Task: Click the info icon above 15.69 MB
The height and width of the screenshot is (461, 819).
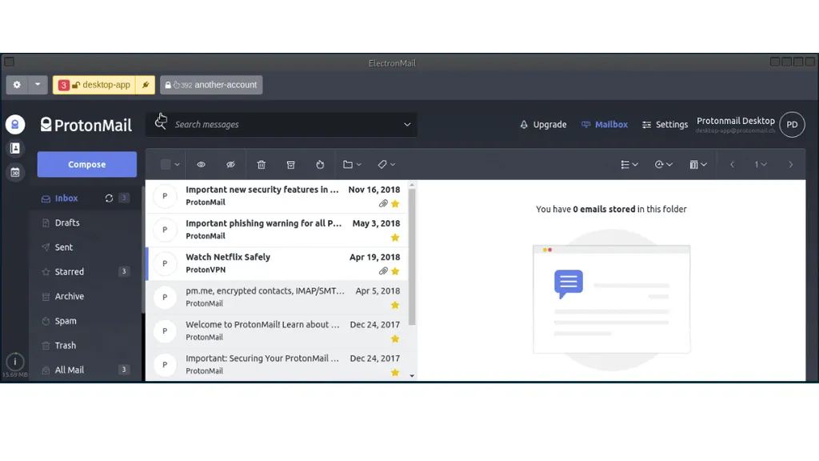Action: [15, 362]
